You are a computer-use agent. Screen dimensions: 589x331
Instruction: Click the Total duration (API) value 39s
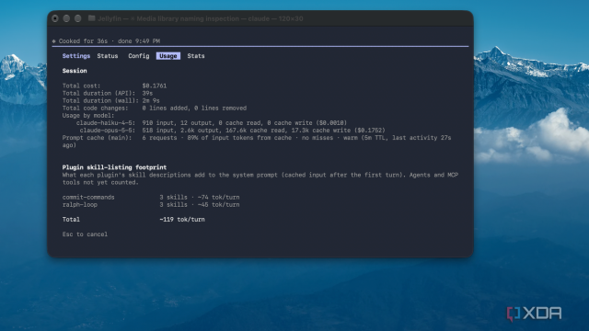coord(147,93)
